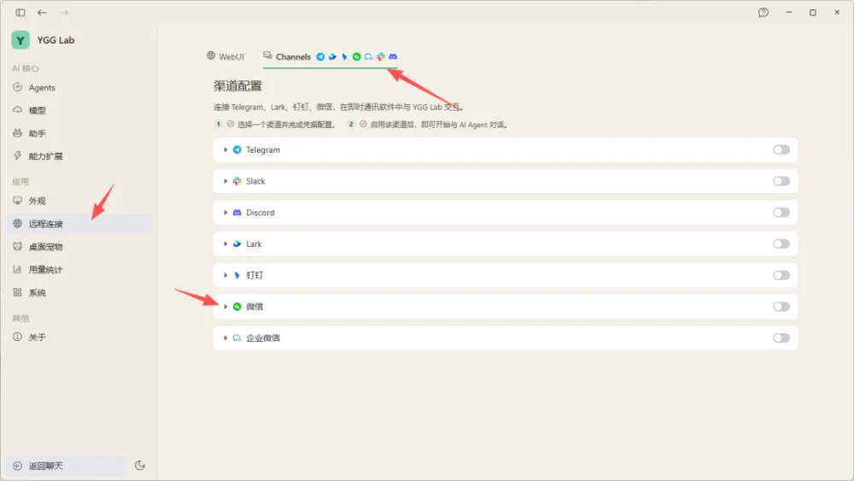Expand the 钉钉 row arrow
854x481 pixels.
[225, 275]
